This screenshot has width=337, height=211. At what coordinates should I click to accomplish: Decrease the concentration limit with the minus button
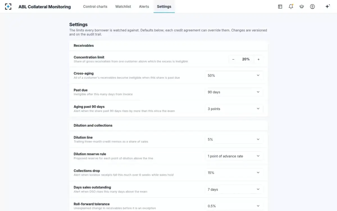point(233,59)
